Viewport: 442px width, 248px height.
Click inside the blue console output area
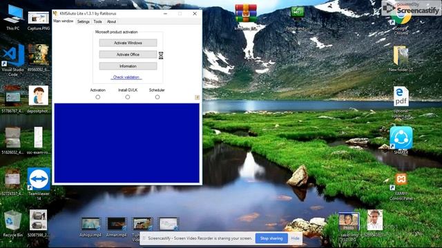(x=127, y=143)
